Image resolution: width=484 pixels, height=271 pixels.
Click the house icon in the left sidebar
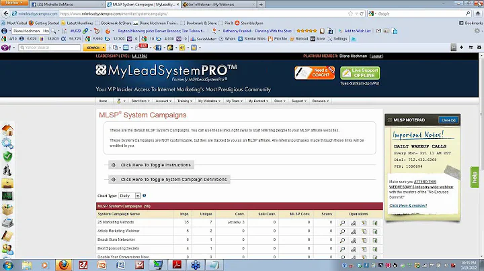[x=7, y=130]
